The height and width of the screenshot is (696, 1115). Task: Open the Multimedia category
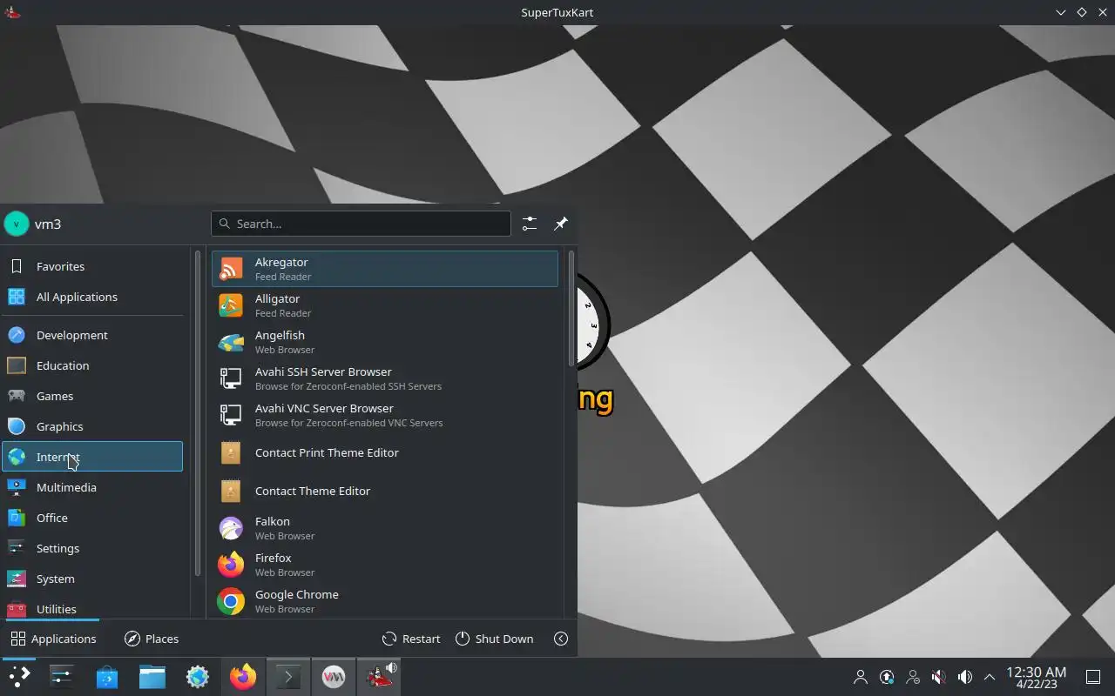(x=92, y=487)
